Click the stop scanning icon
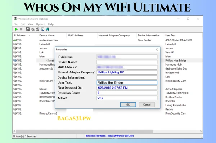 21,29
